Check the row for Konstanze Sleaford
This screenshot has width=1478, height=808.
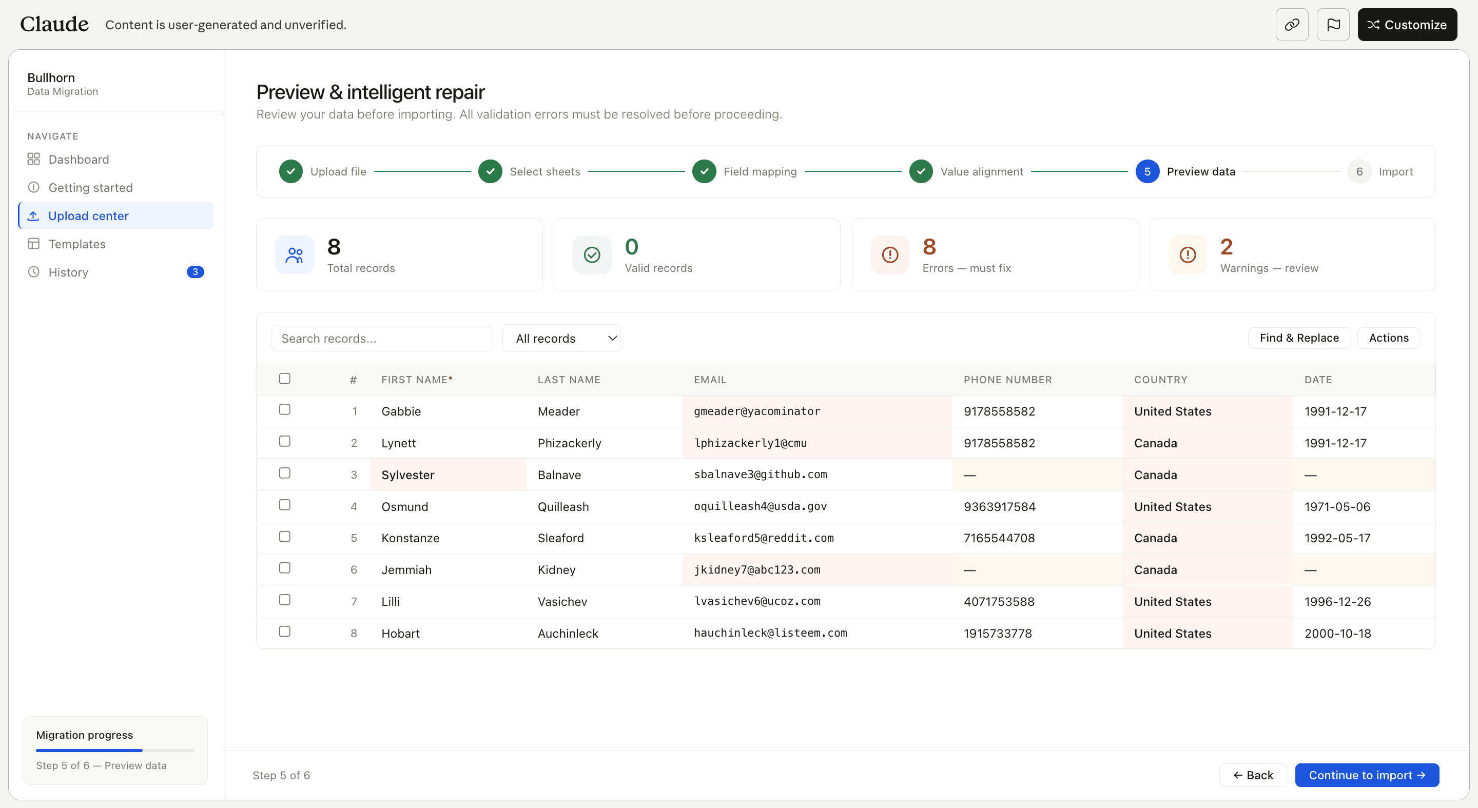(x=285, y=536)
